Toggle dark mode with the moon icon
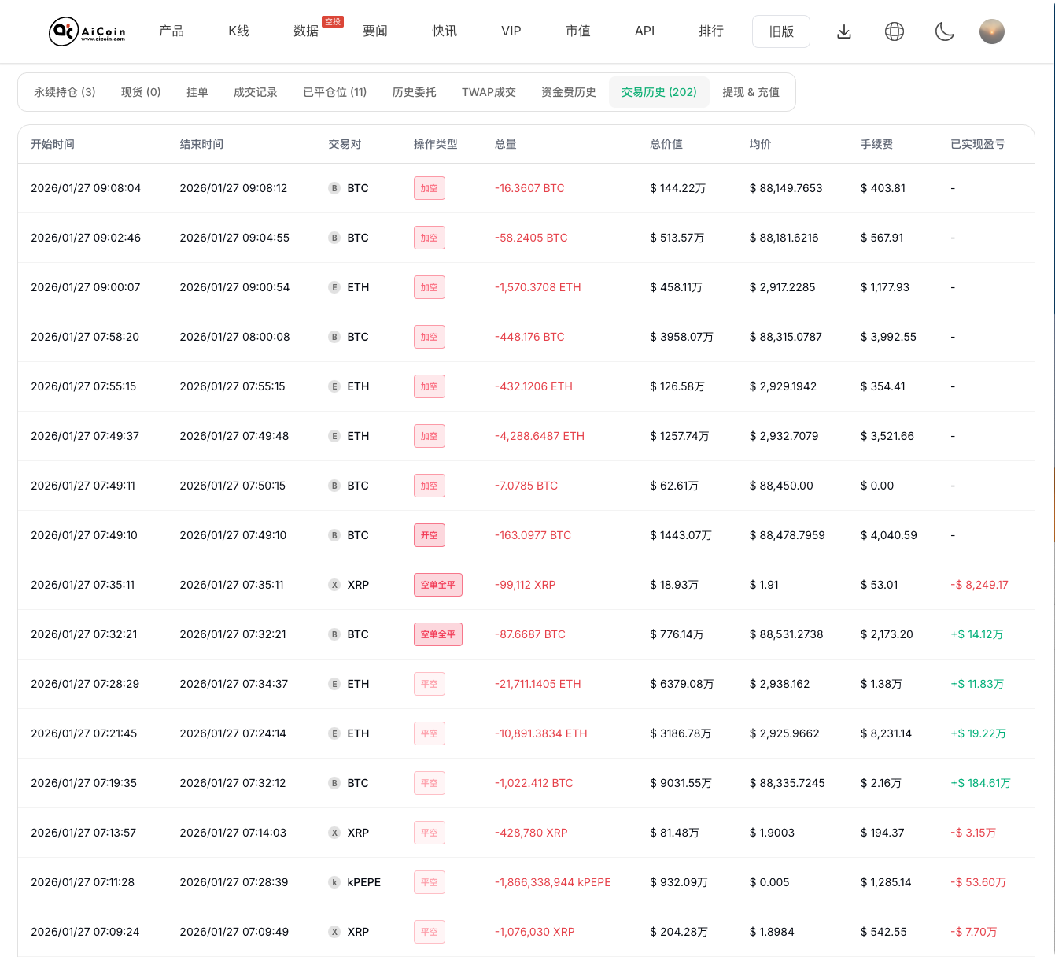 944,31
